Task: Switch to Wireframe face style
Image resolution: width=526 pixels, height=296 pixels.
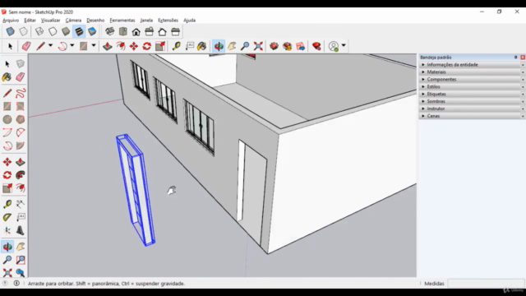Action: [x=39, y=31]
